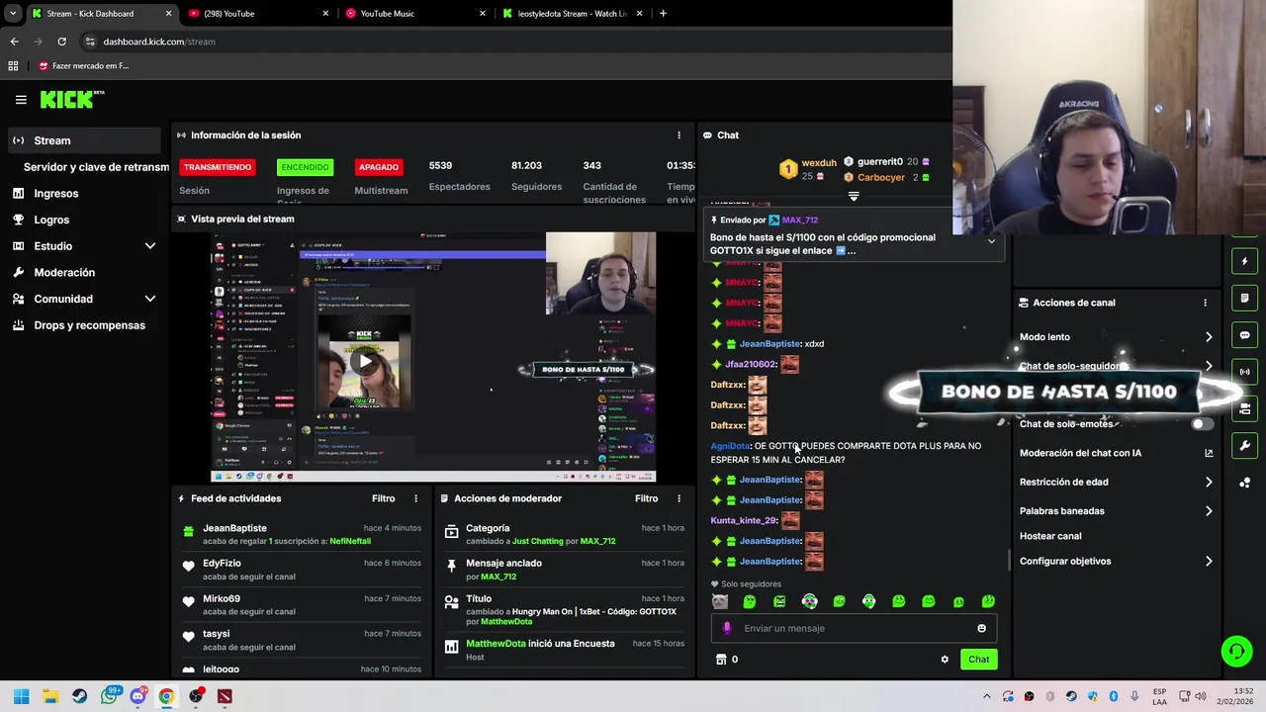Viewport: 1266px width, 712px height.
Task: Select Stream in the sidebar
Action: coord(84,140)
